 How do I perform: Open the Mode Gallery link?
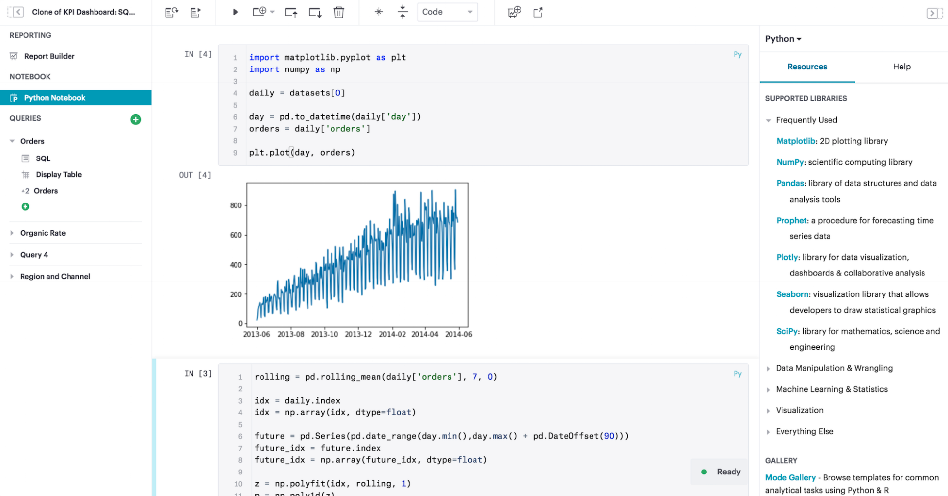(x=790, y=477)
